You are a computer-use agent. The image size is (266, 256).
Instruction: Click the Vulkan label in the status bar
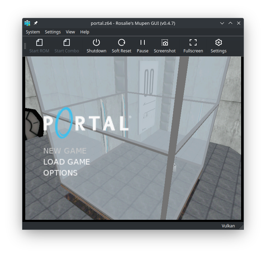[228, 226]
